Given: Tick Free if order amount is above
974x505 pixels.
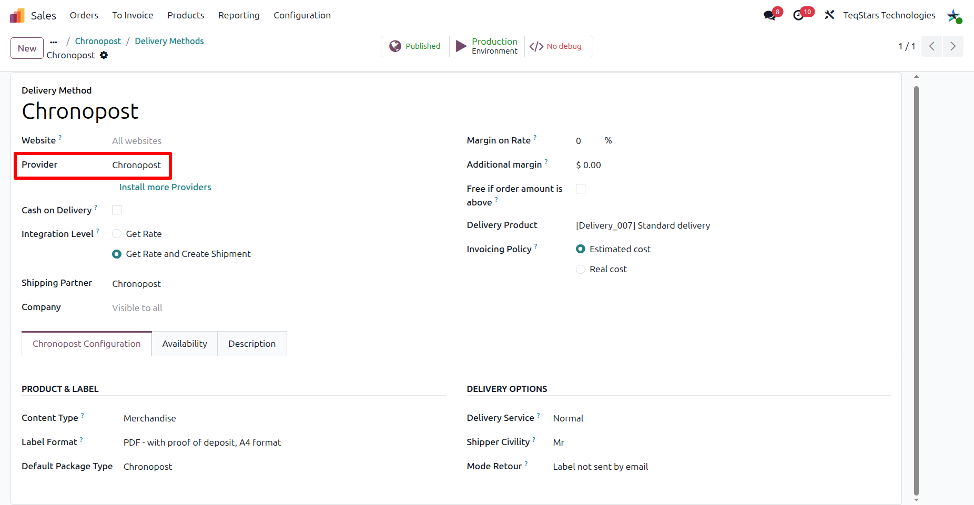Looking at the screenshot, I should (x=581, y=189).
